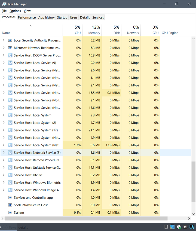The height and width of the screenshot is (231, 196).
Task: Open the Options menu
Action: coord(15,11)
